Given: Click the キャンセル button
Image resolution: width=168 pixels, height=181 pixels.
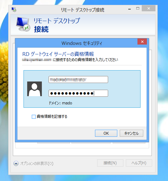Looking at the screenshot, I should click(x=131, y=133).
